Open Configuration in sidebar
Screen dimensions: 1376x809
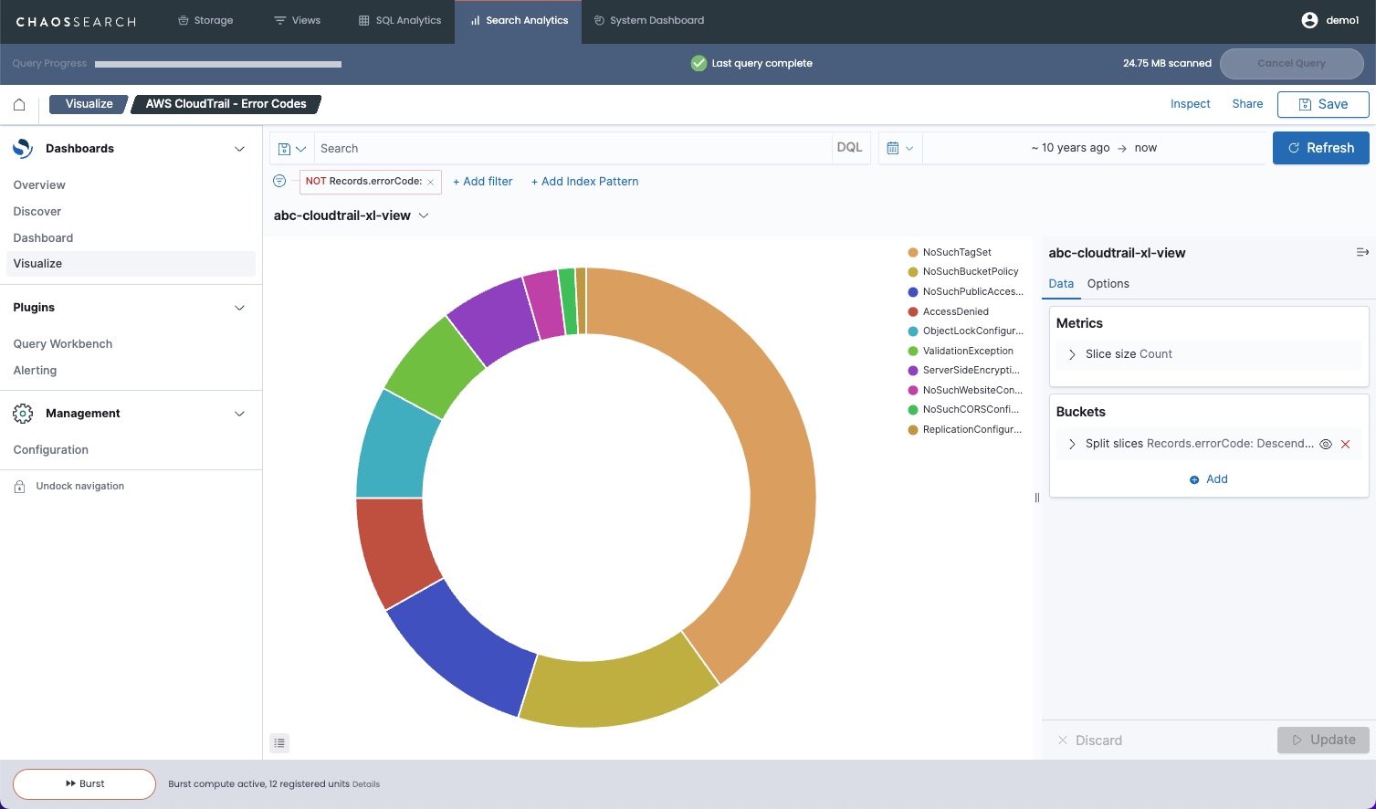[51, 449]
